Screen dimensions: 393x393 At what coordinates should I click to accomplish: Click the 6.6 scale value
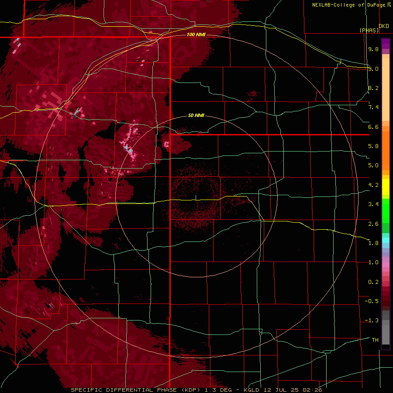tap(373, 127)
